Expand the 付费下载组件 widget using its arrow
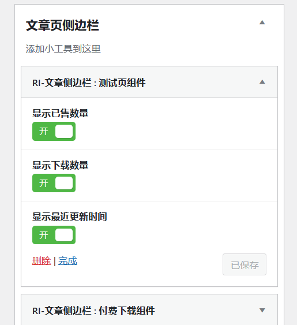Screen dimensions: 297x325 point(262,311)
